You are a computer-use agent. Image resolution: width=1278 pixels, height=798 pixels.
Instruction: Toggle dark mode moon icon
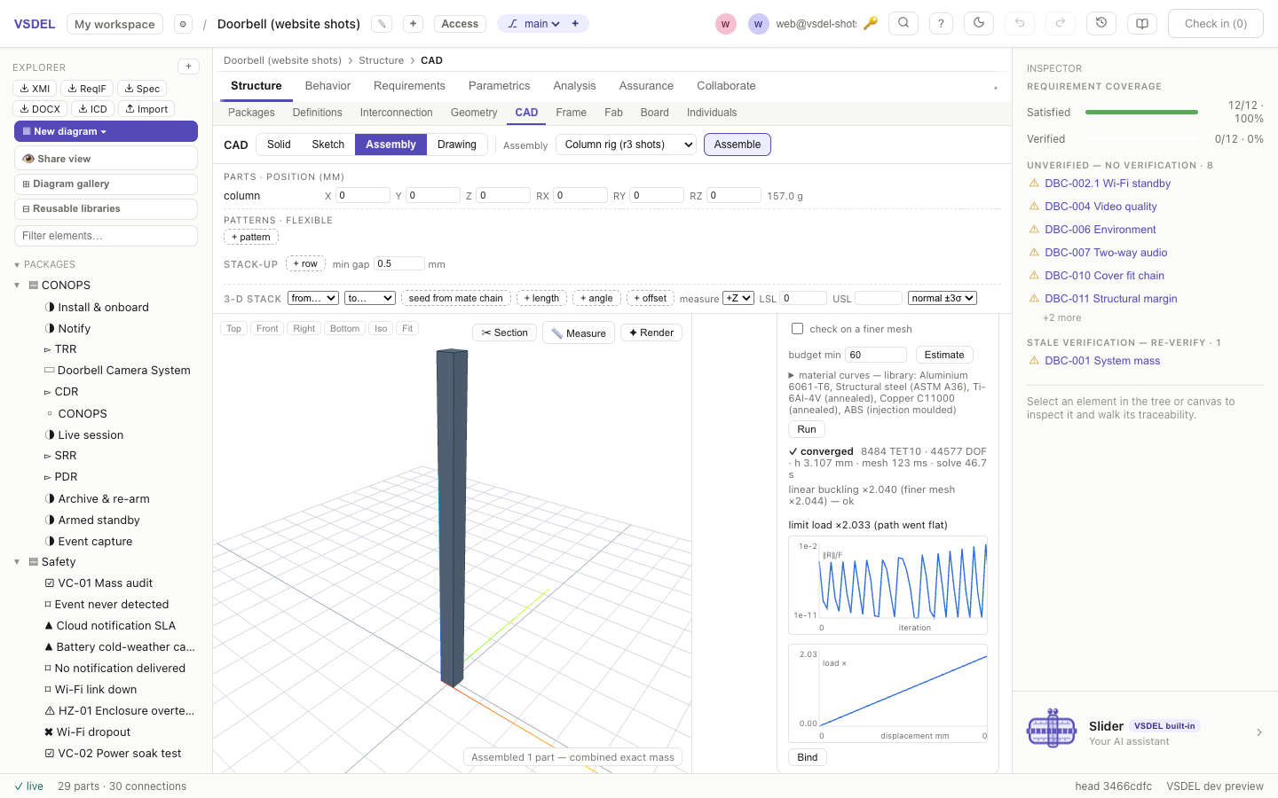979,24
